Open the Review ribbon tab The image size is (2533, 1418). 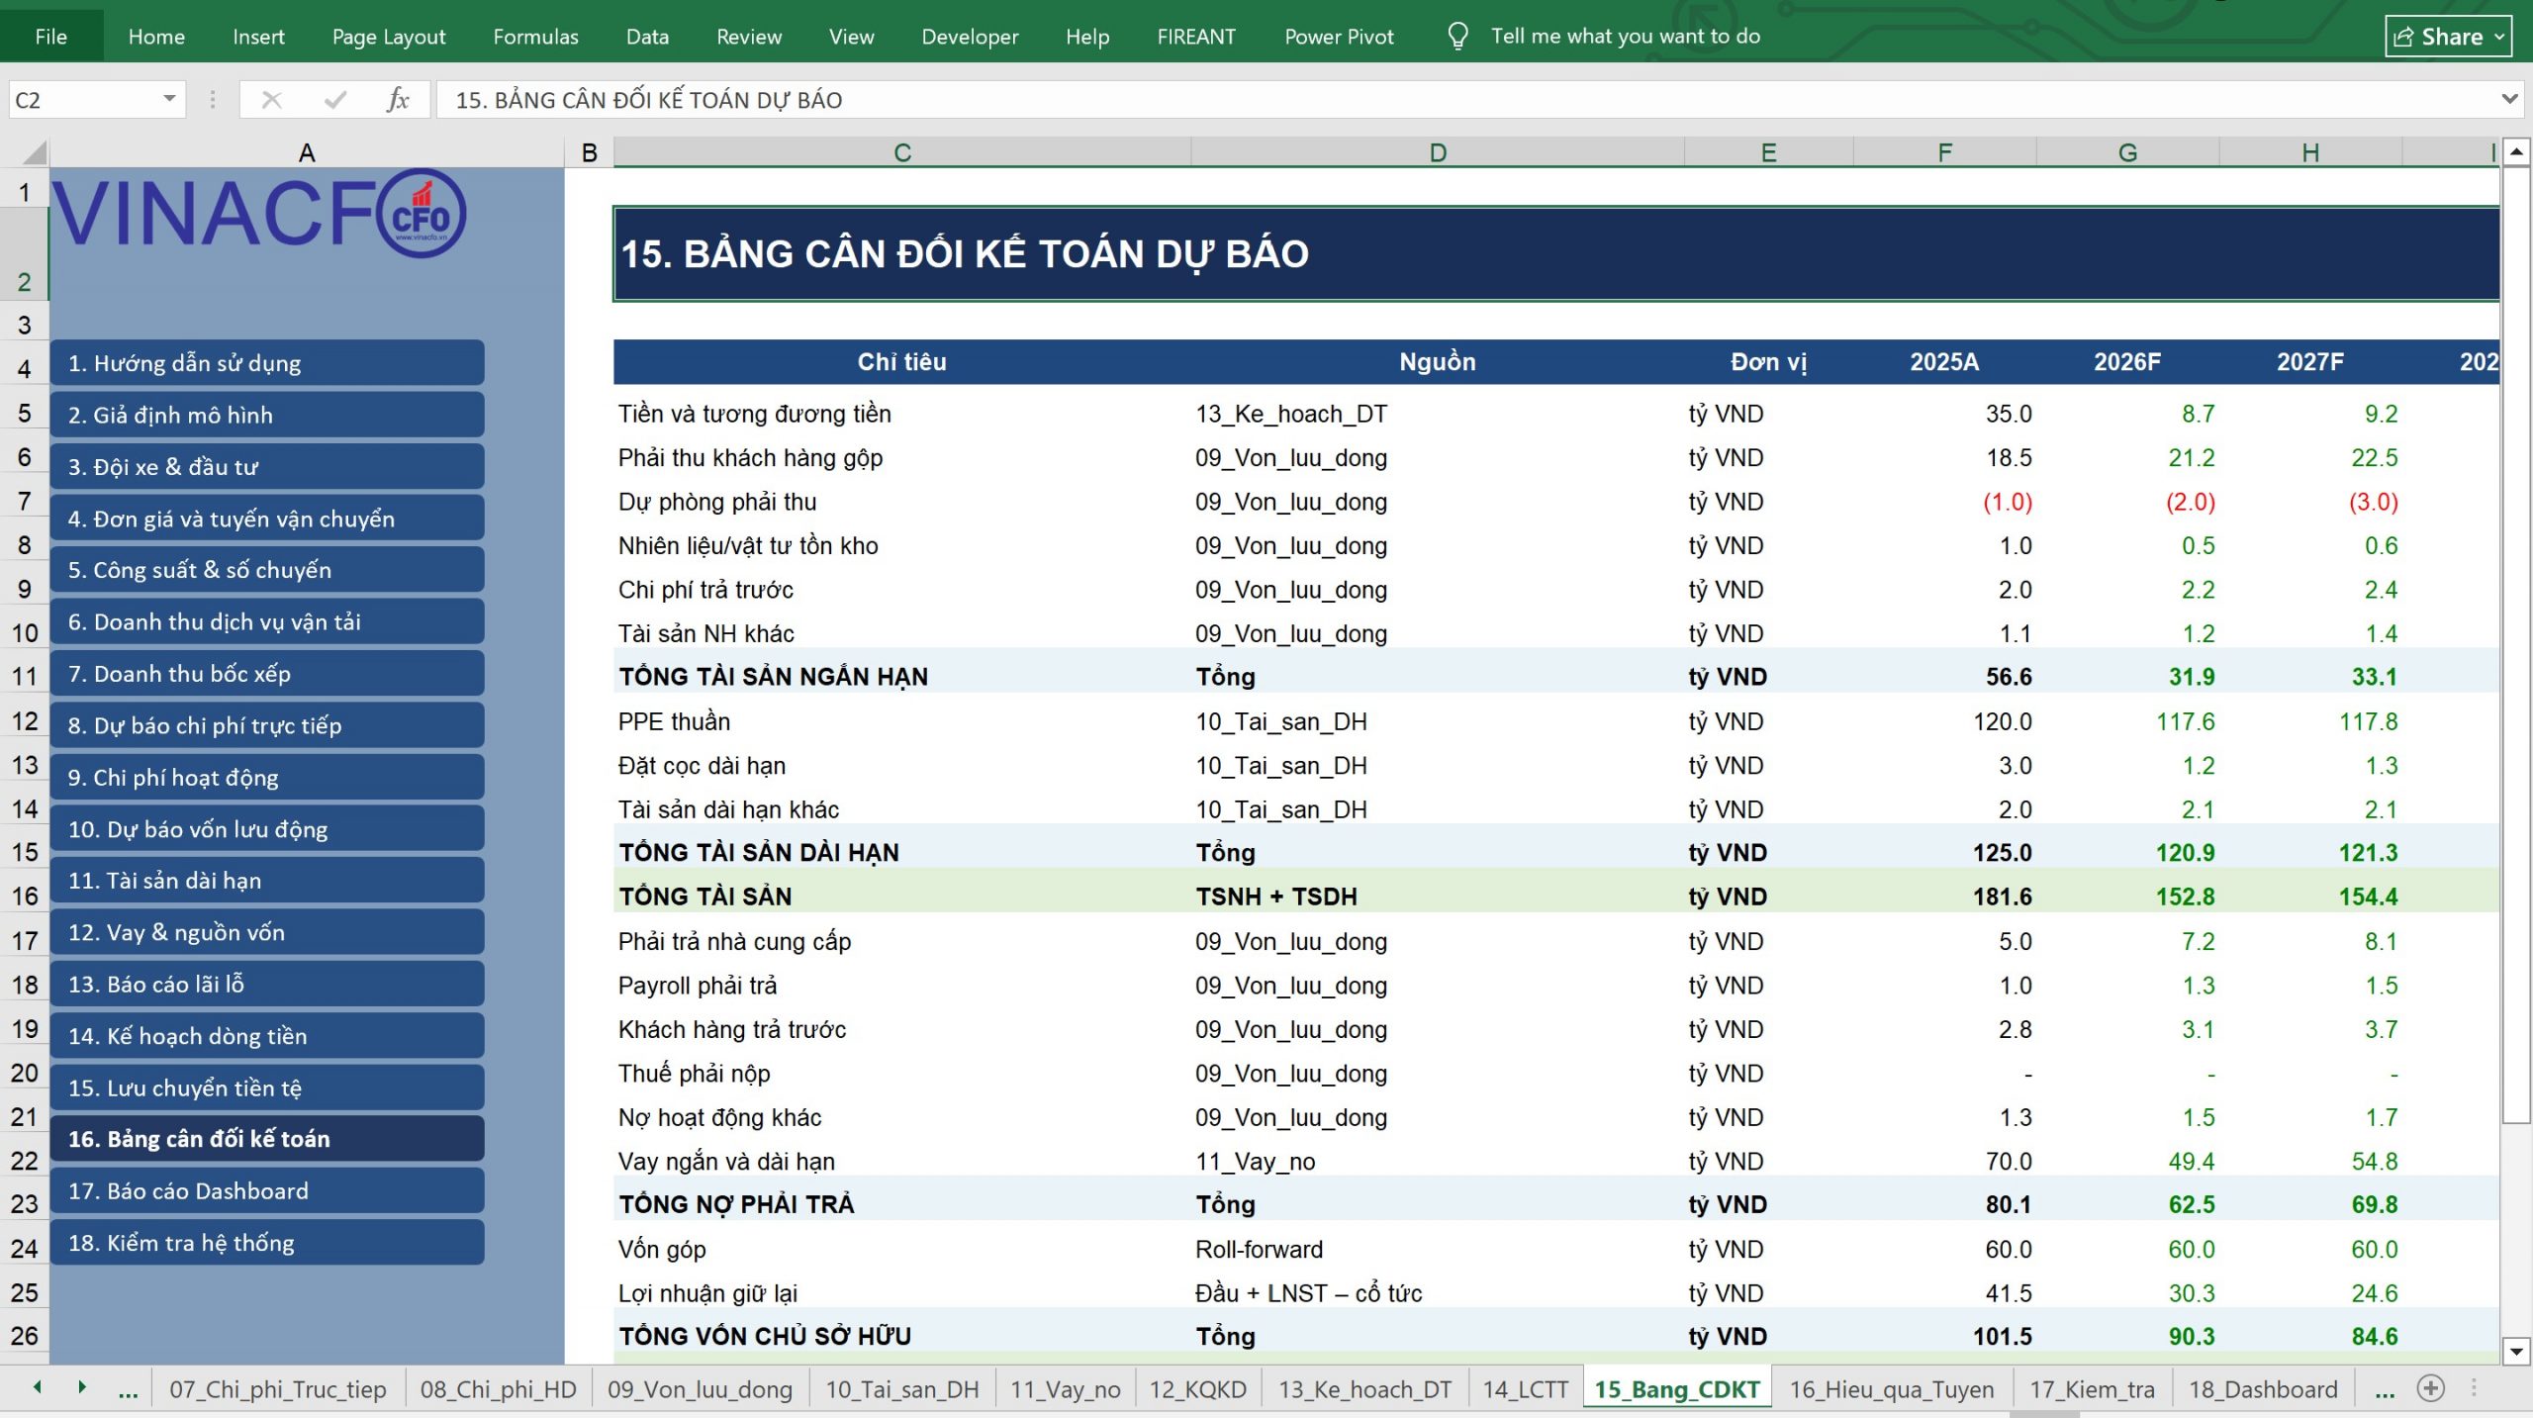(749, 37)
